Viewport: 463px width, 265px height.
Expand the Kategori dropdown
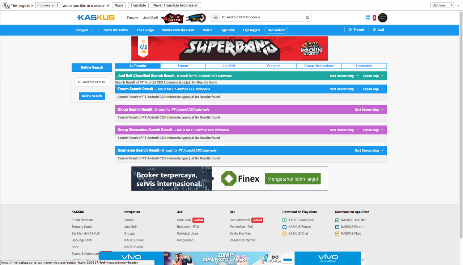[84, 30]
